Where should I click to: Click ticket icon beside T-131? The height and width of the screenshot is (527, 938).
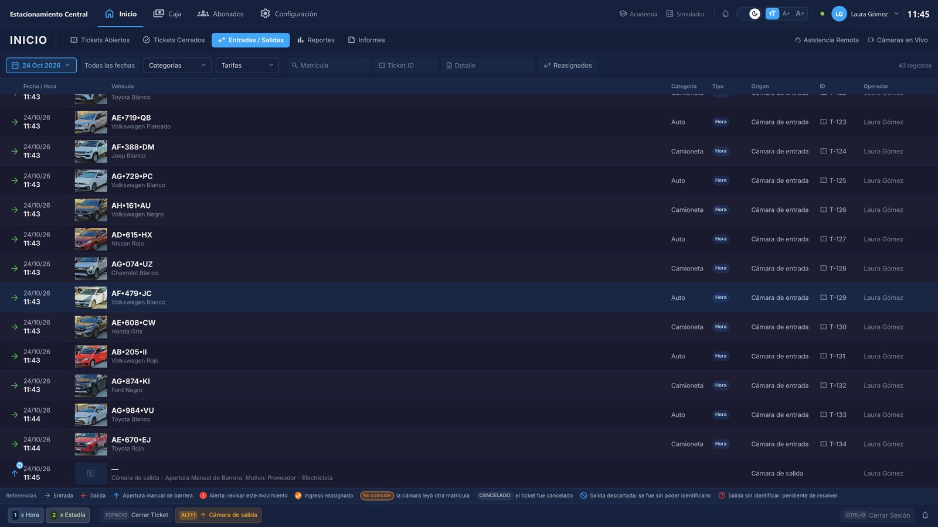(823, 356)
